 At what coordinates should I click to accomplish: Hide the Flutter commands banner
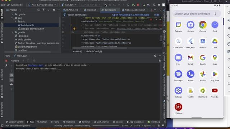coord(157,15)
